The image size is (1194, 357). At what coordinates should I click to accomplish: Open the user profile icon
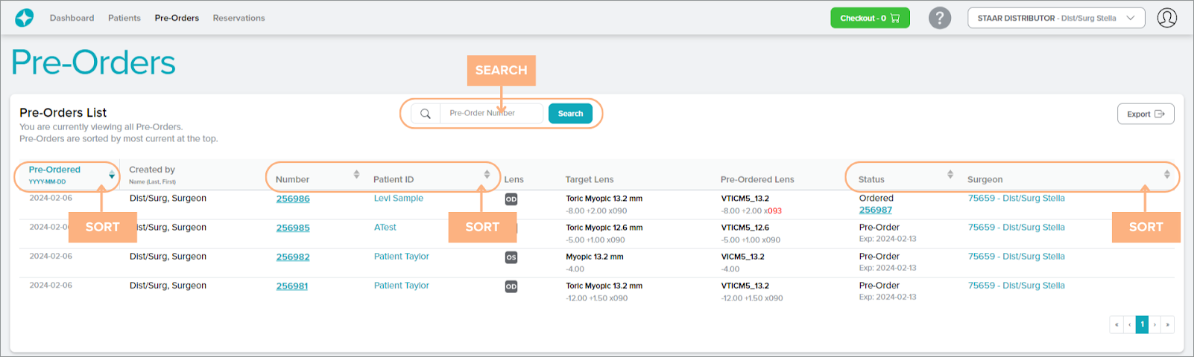pos(1166,18)
